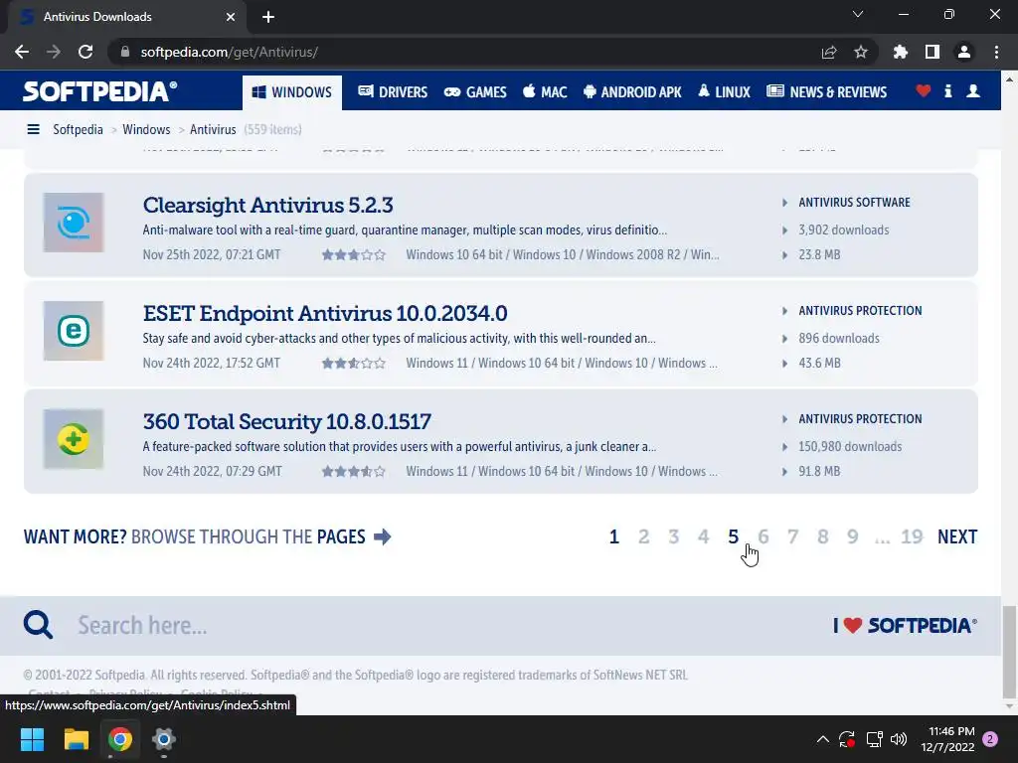This screenshot has height=763, width=1018.
Task: Open Chrome's three-dot menu
Action: [996, 52]
